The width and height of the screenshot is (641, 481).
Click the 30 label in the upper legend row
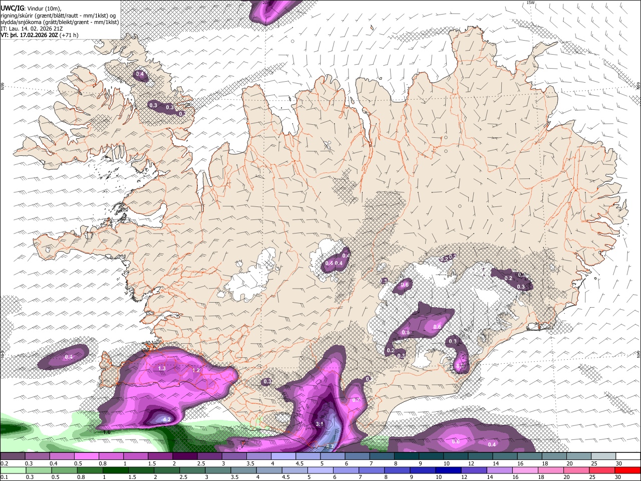(619, 463)
